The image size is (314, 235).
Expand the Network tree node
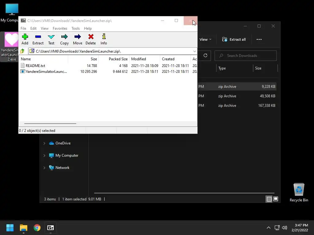click(44, 168)
